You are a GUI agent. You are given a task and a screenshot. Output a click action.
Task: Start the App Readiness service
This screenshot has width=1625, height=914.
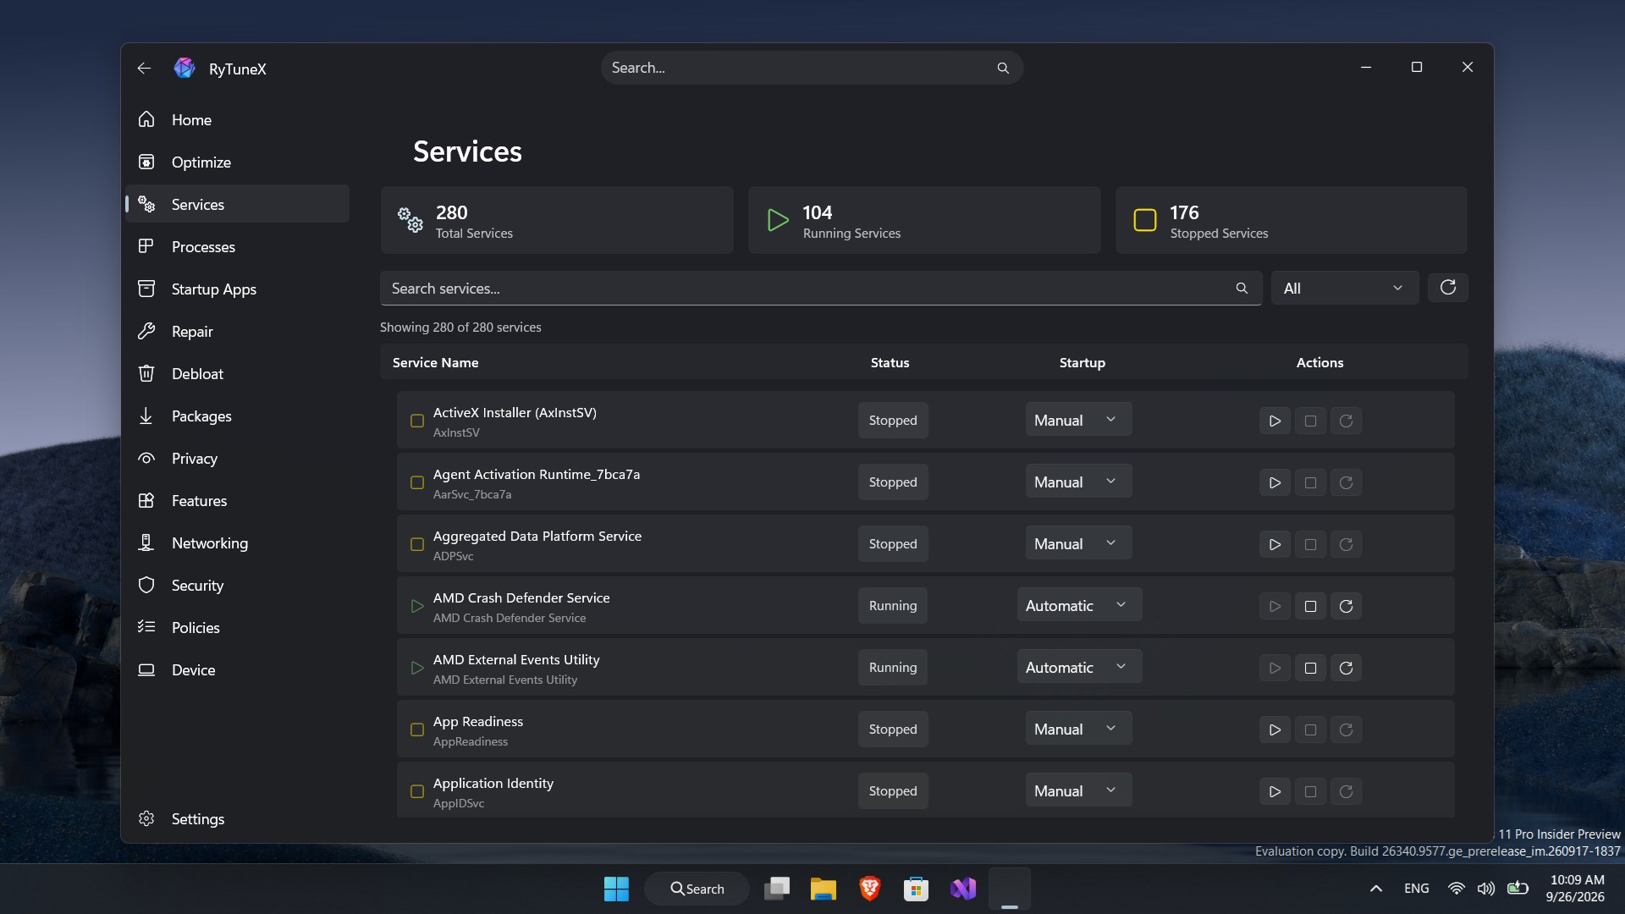1275,730
